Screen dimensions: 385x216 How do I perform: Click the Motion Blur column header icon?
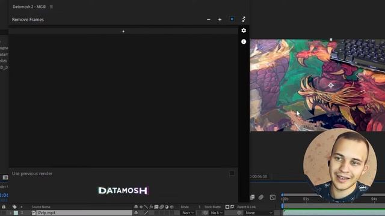tap(162, 207)
